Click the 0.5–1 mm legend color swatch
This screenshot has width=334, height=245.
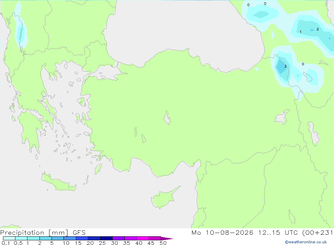click(x=21, y=238)
